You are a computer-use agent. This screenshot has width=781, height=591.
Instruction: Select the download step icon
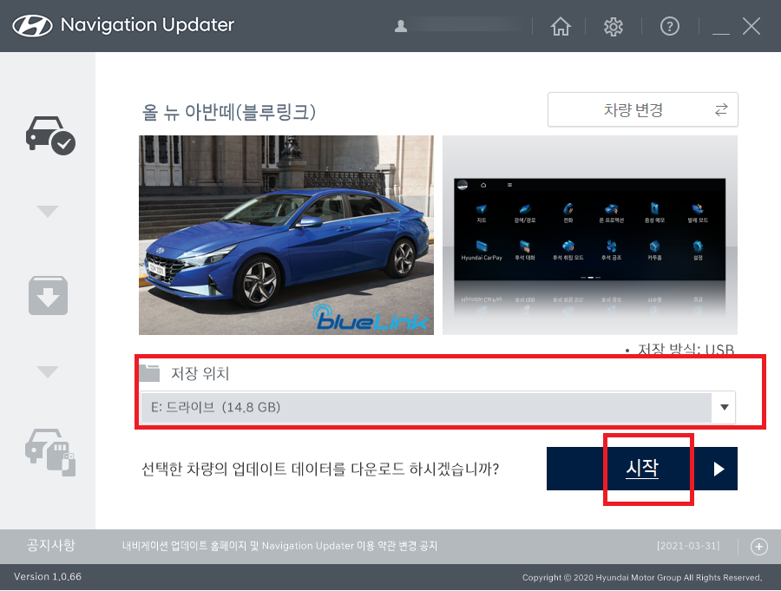coord(48,295)
